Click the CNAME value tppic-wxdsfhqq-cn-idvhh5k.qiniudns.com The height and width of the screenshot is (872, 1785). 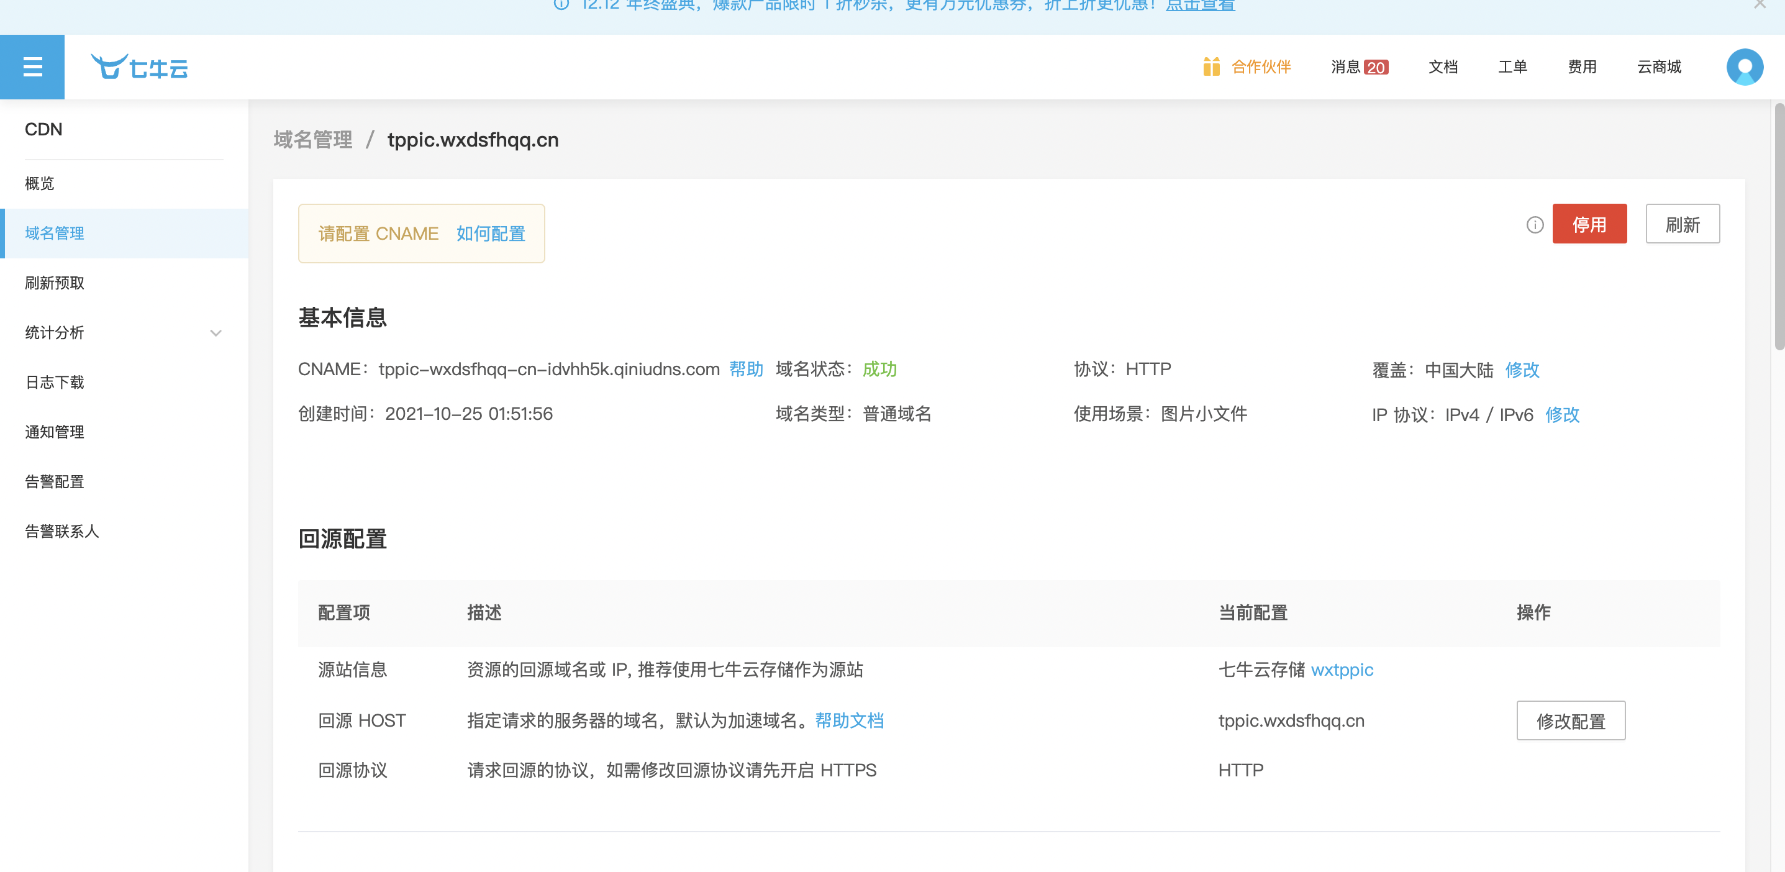[549, 369]
